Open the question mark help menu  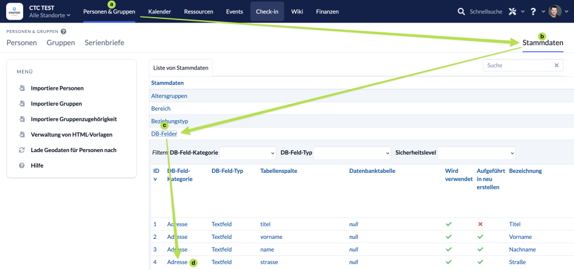pos(533,12)
